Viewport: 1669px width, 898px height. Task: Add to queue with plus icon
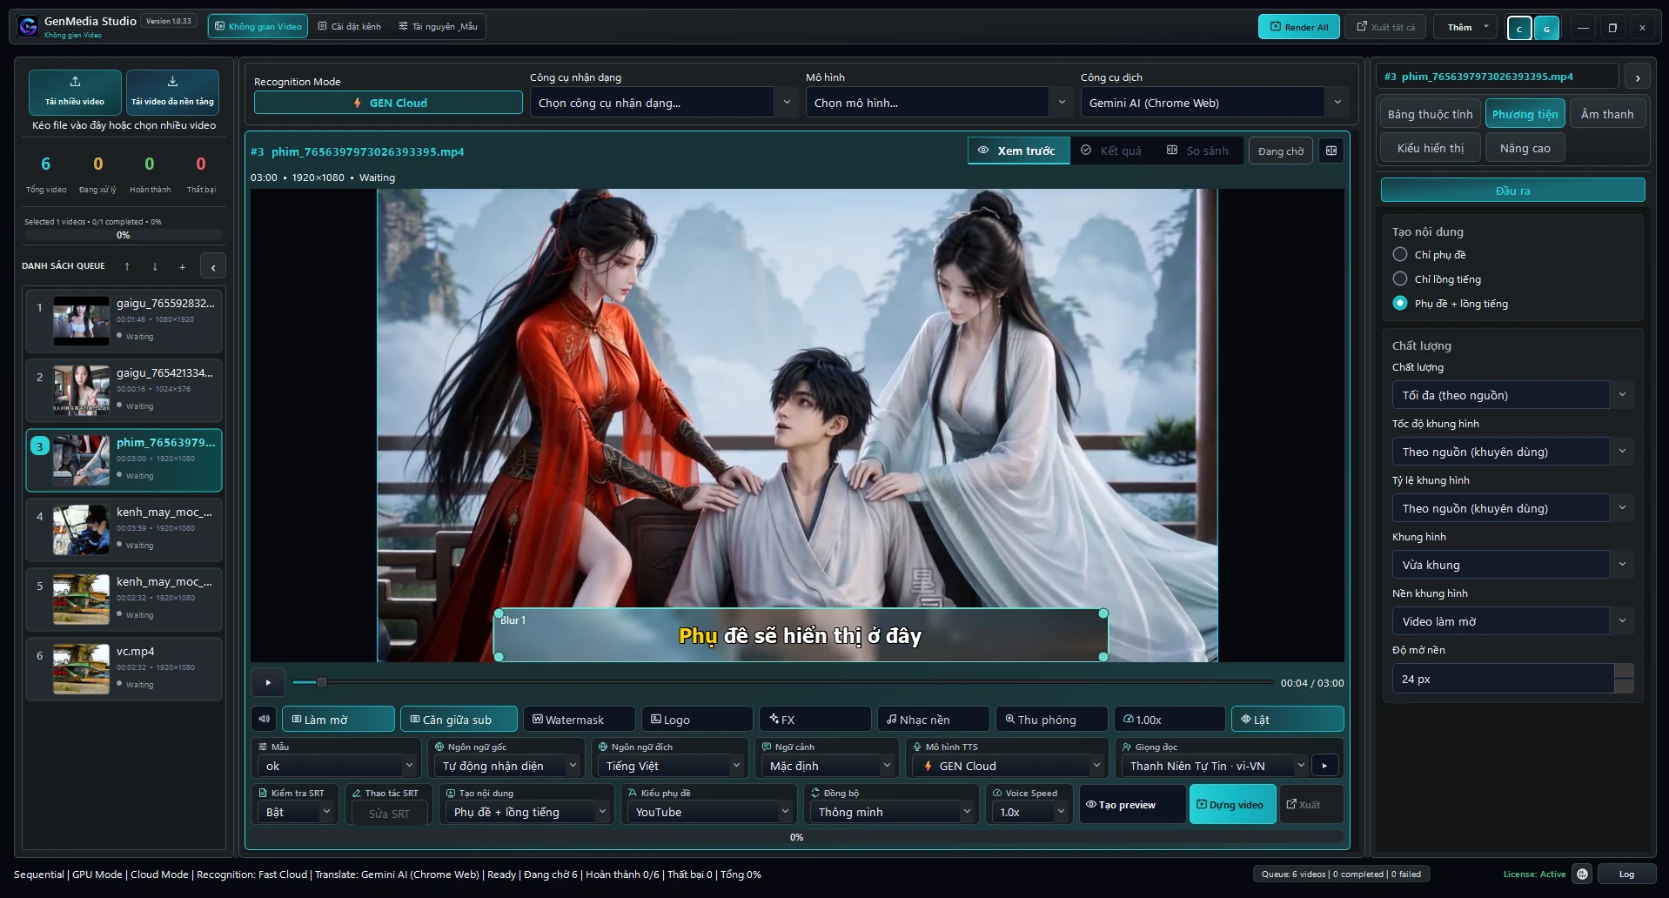point(182,266)
